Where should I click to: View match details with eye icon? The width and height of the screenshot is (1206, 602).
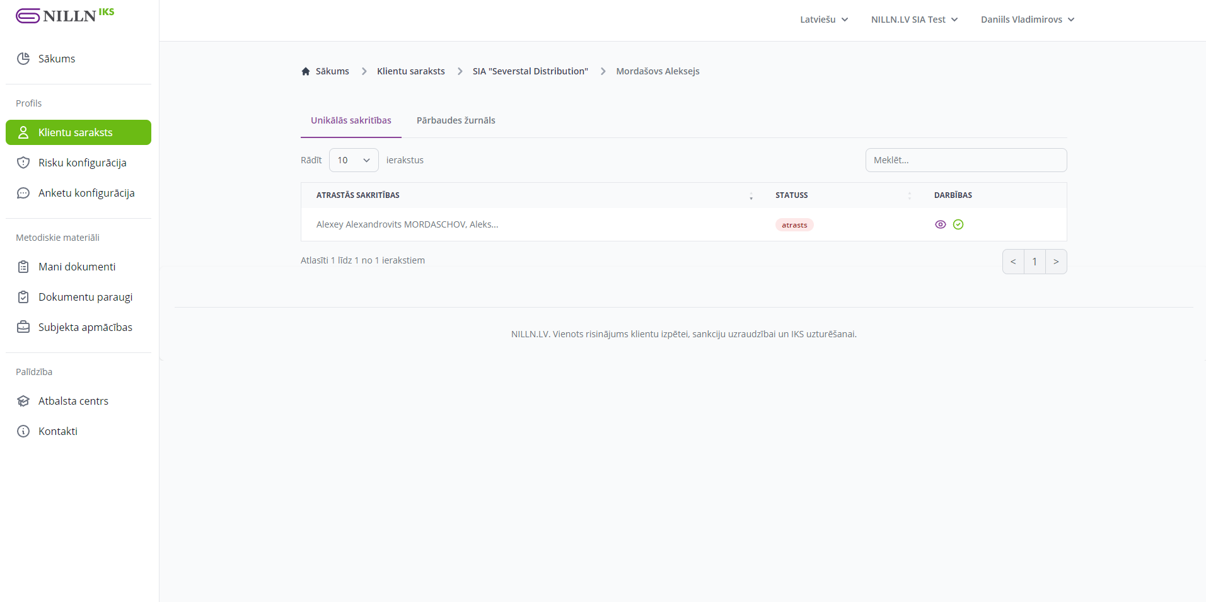pos(941,224)
